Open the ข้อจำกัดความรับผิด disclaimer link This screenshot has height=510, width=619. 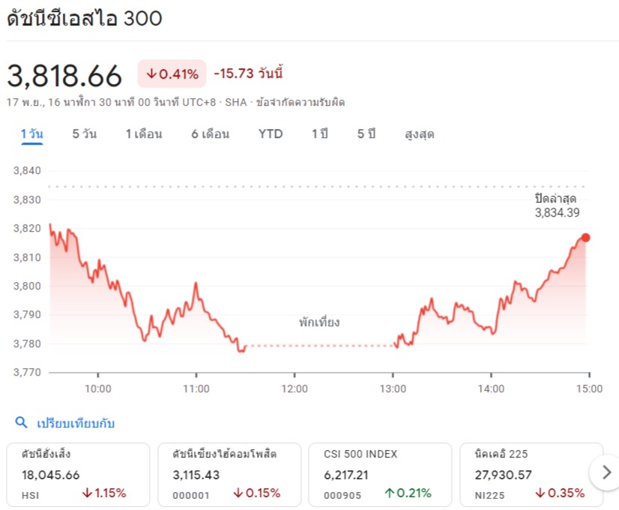301,102
